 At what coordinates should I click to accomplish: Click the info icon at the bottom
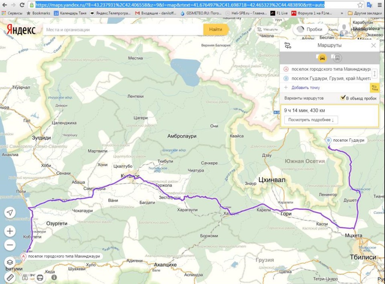[54, 277]
